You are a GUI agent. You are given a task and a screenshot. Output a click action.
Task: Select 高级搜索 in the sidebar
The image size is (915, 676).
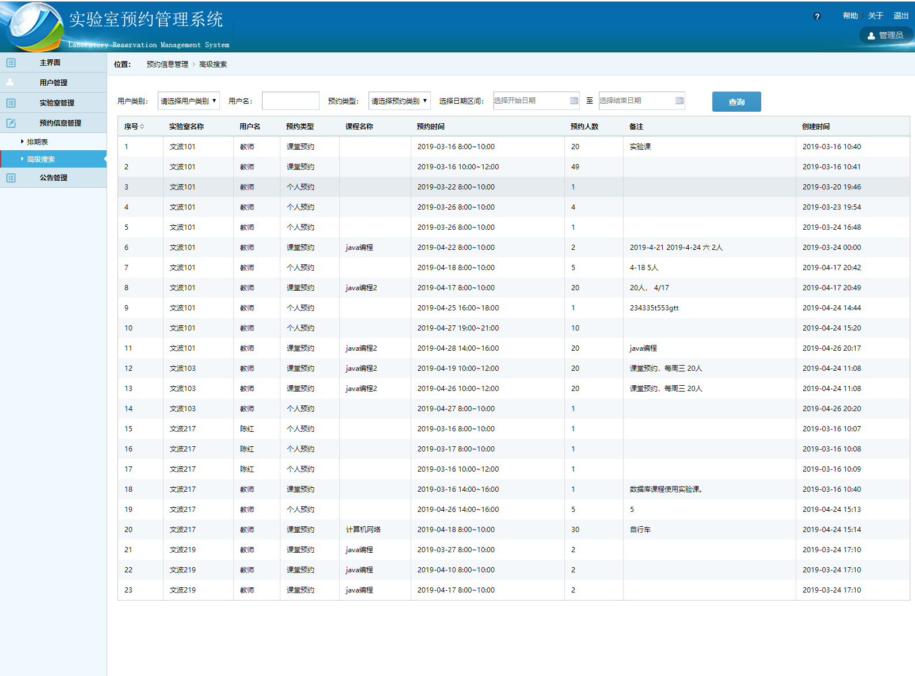click(41, 159)
